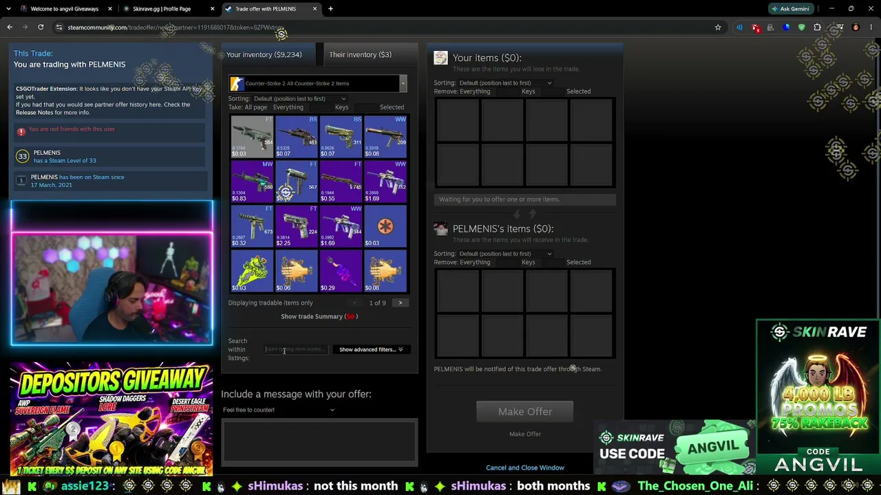Screen dimensions: 881x495
Task: Click the browser profile avatar
Action: click(x=856, y=27)
